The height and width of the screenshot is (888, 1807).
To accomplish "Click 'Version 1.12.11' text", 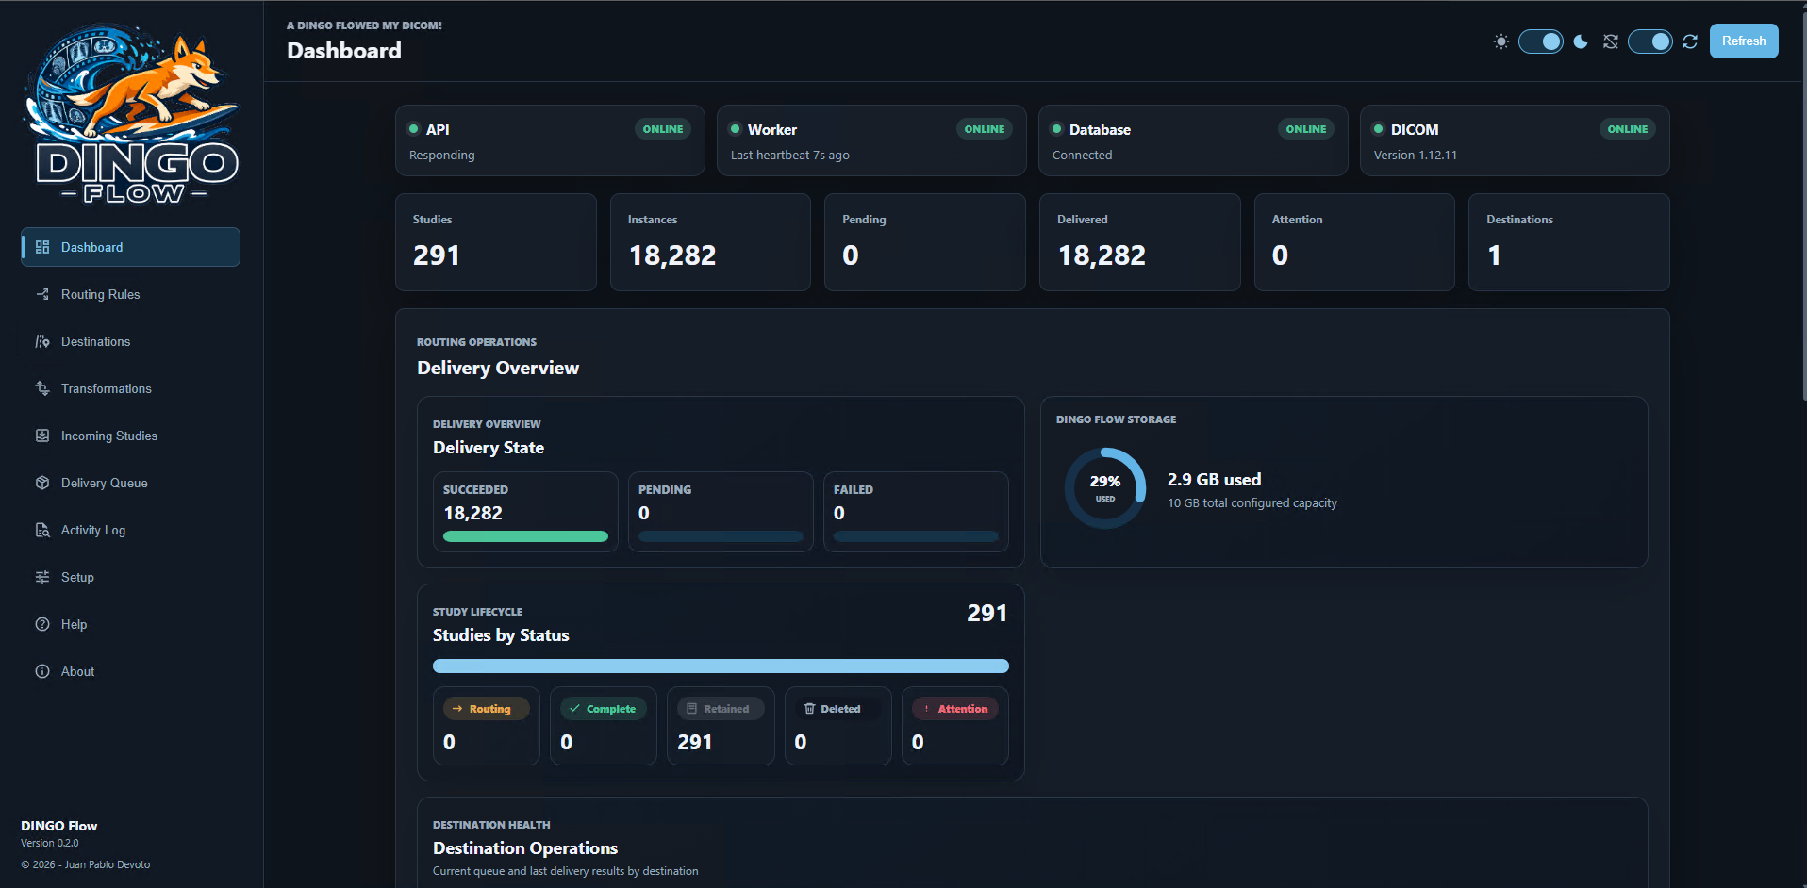I will click(x=1416, y=156).
